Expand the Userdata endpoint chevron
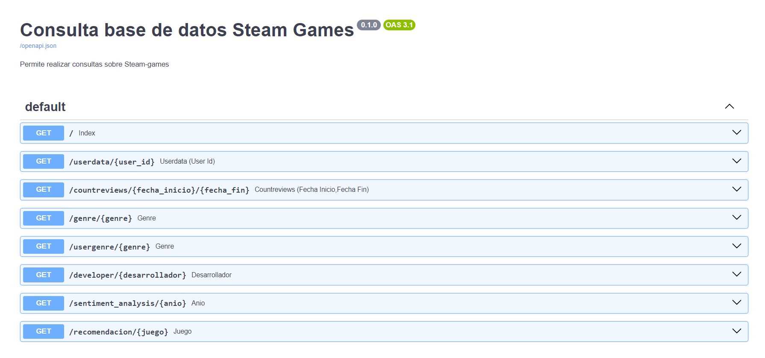Screen dimensions: 765x358 (x=736, y=161)
